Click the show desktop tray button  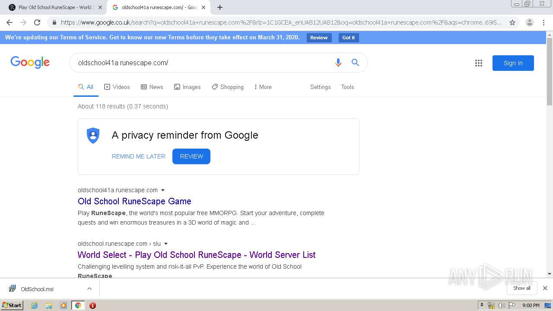point(548,305)
